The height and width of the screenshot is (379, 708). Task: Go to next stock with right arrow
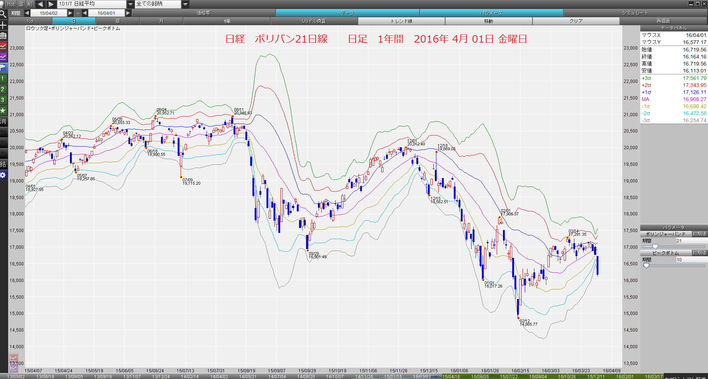click(51, 4)
